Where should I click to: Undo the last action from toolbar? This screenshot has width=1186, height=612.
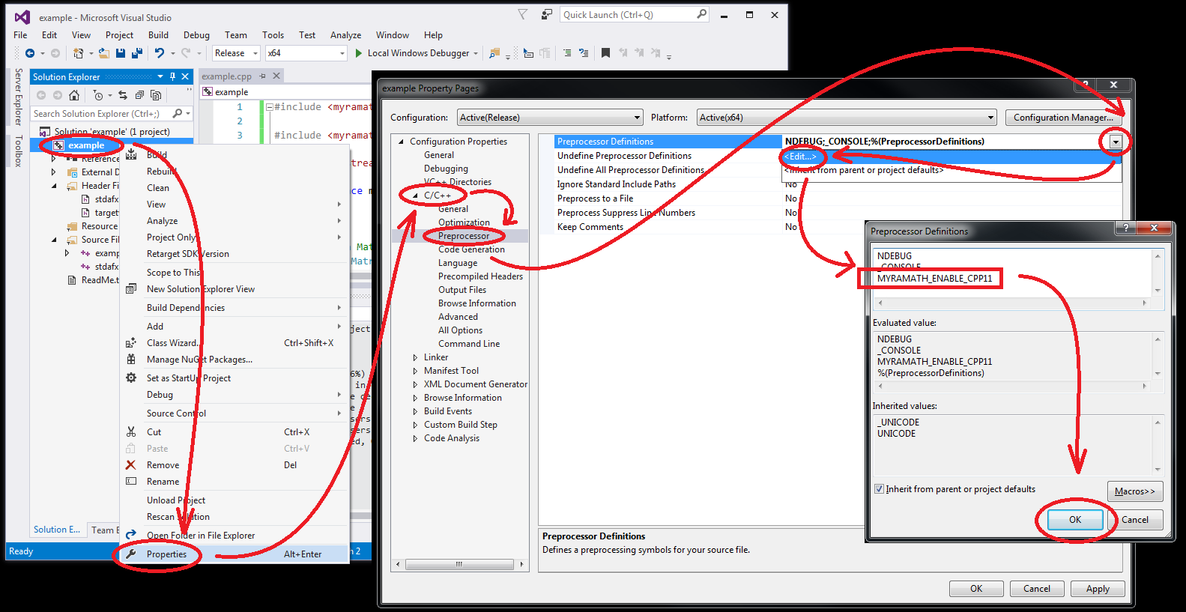(x=159, y=53)
